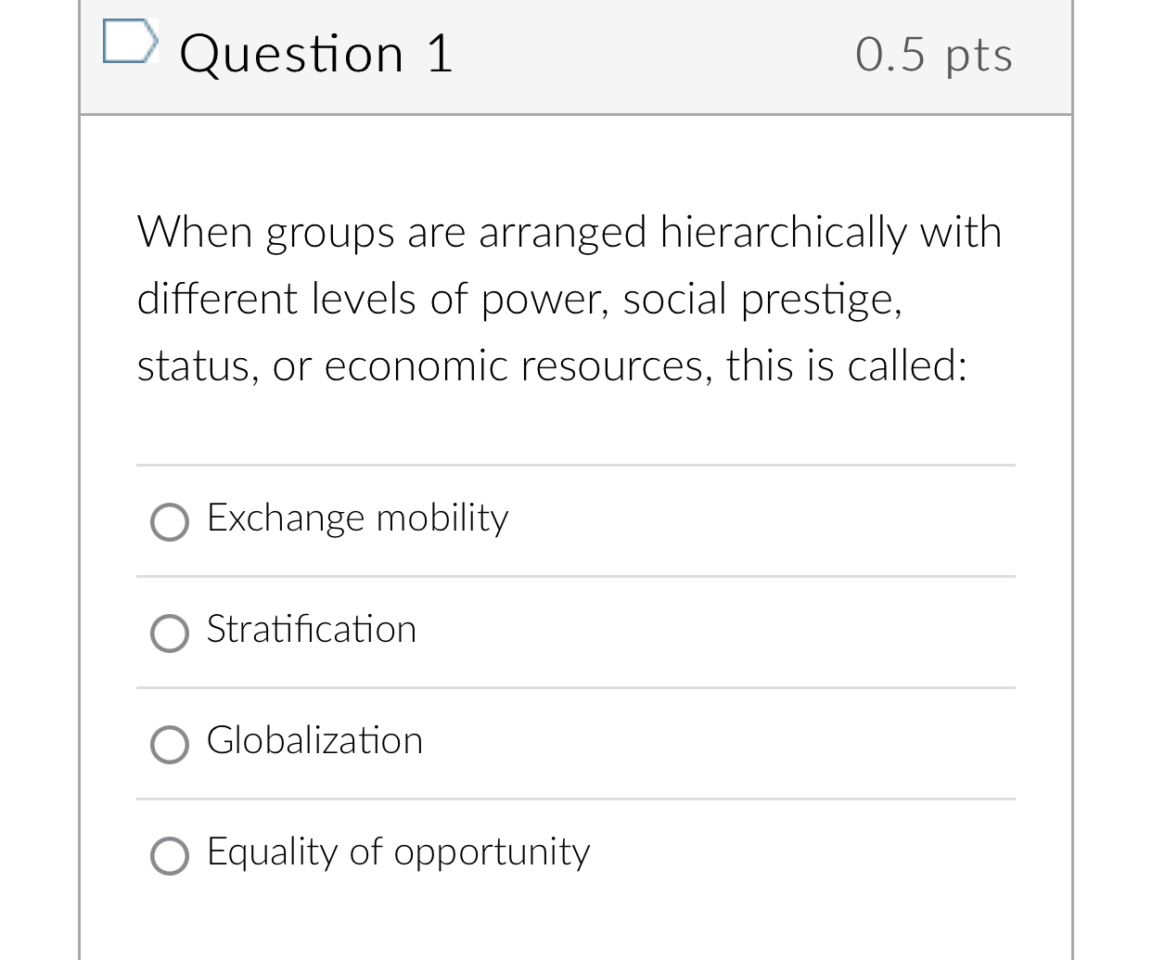Click the 'Equality of opportunity' answer label
This screenshot has width=1152, height=960.
point(398,852)
